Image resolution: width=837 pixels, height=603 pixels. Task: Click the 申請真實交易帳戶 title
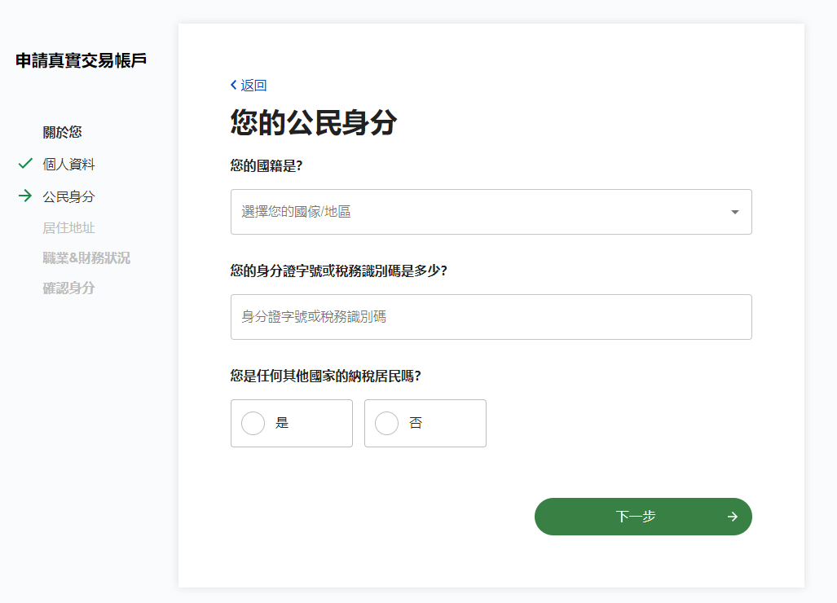click(x=81, y=61)
